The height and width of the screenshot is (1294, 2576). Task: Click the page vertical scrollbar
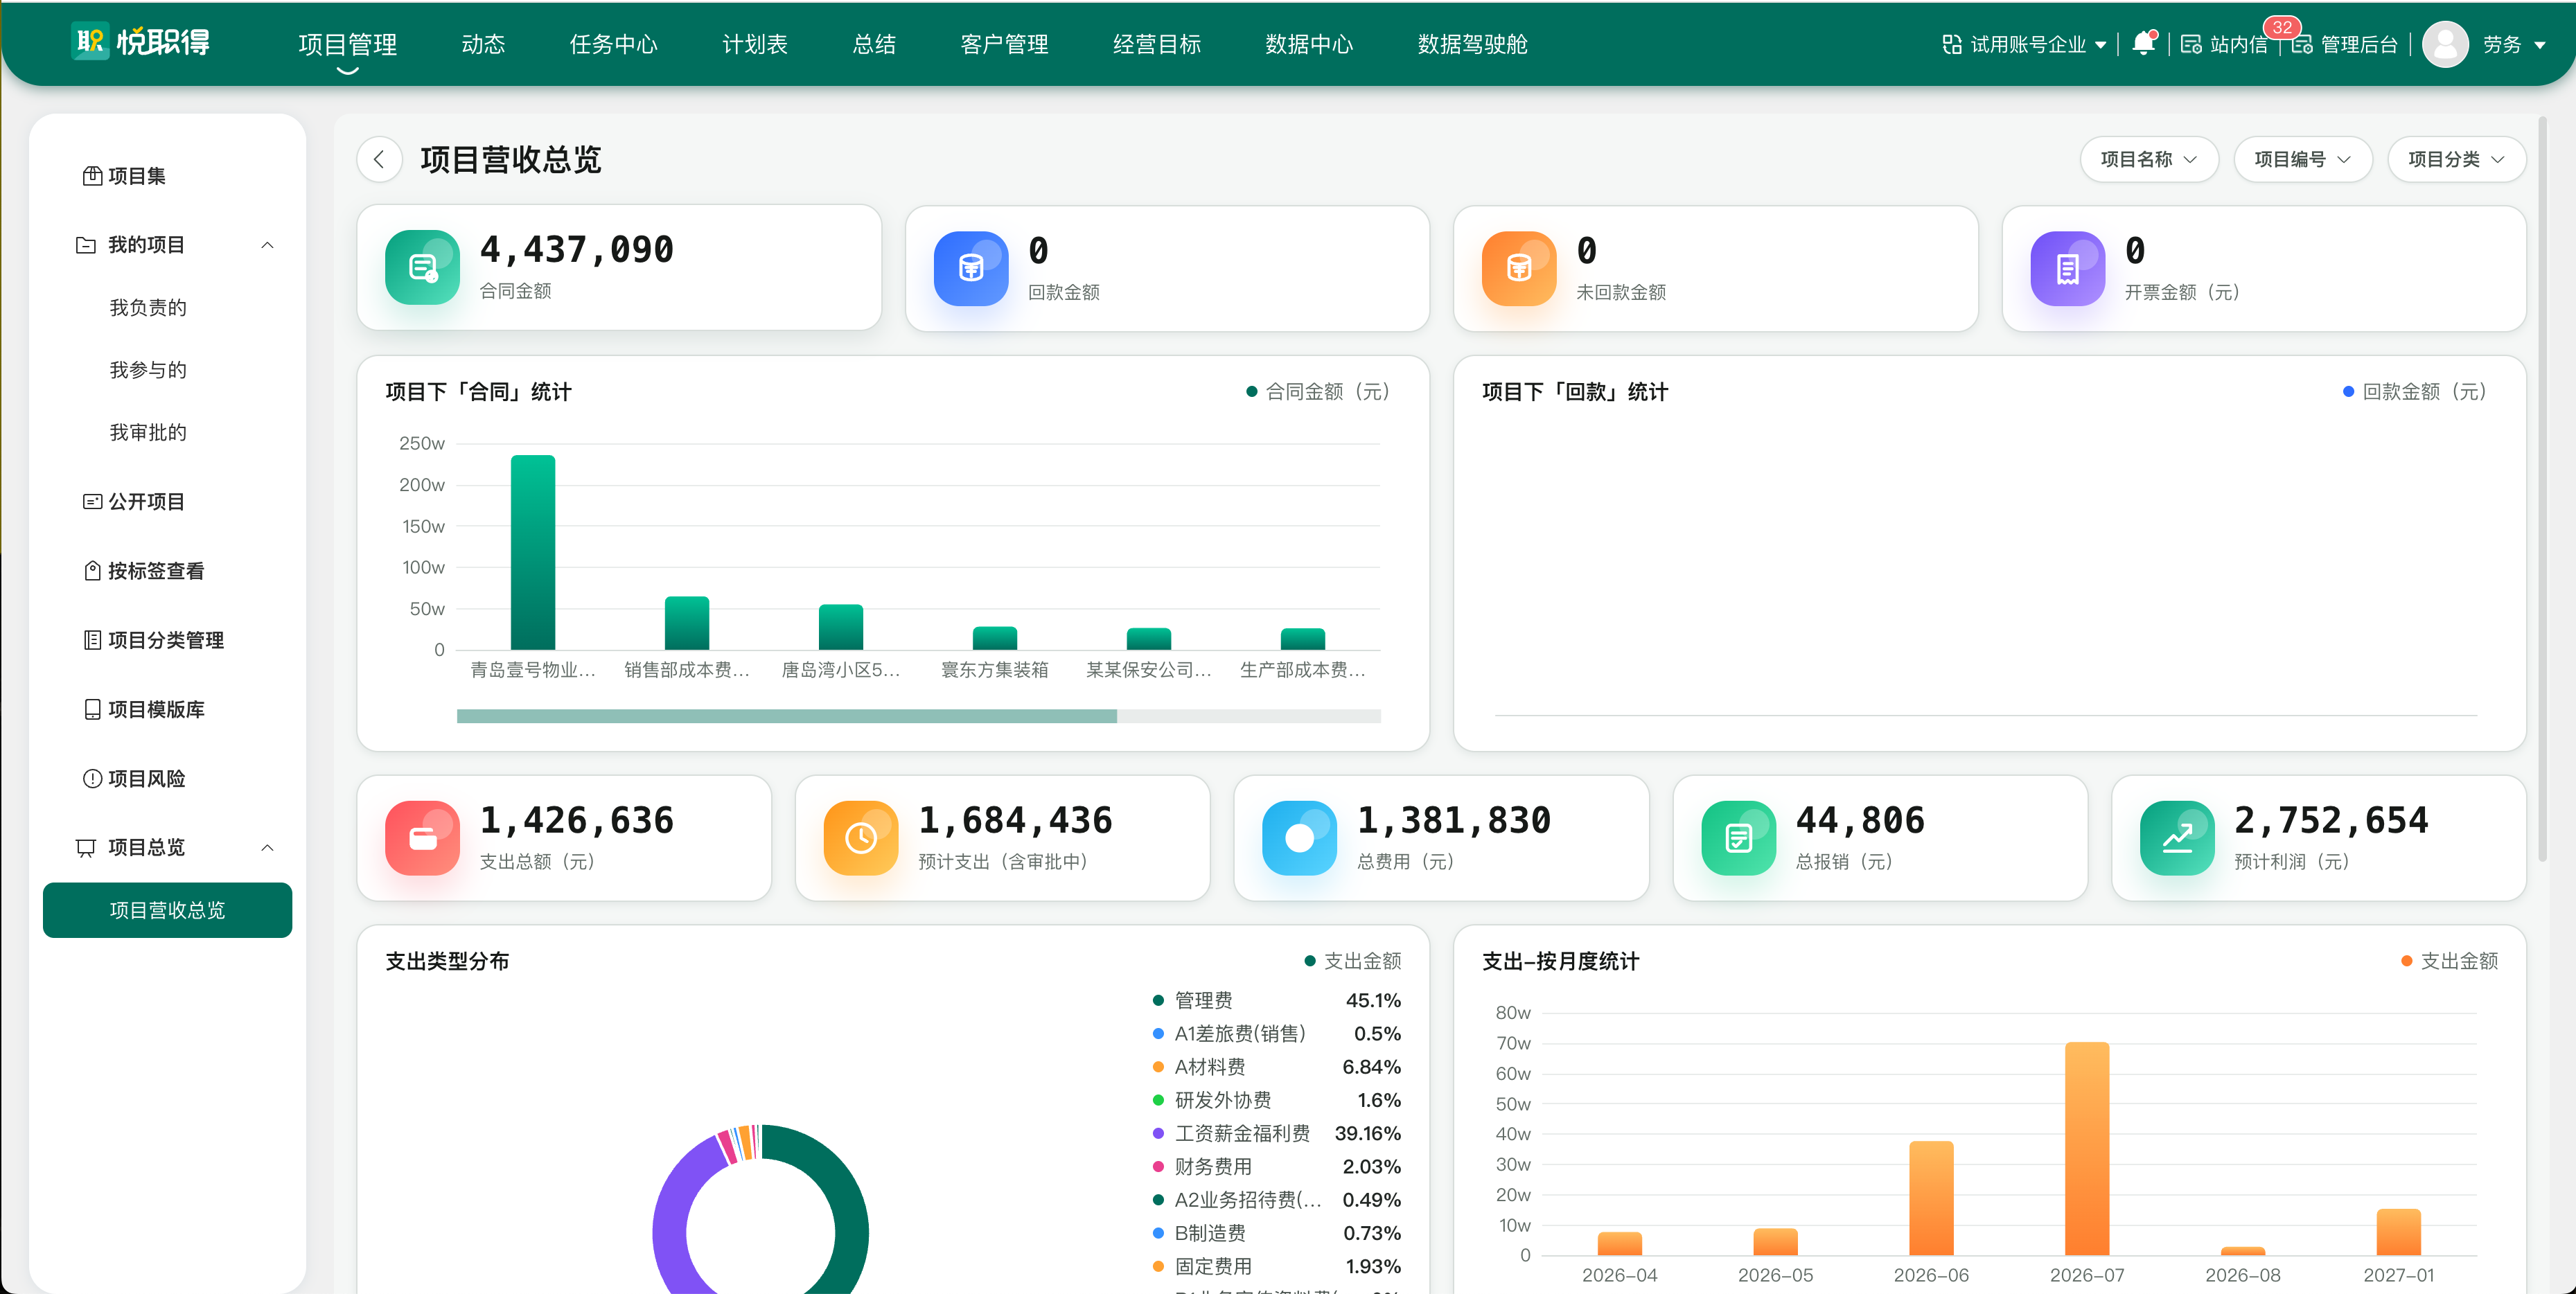2542,490
